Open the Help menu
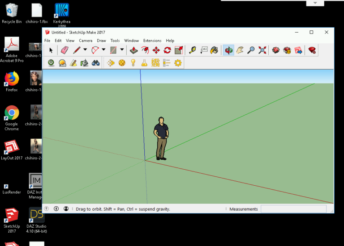344x246 pixels. click(170, 41)
